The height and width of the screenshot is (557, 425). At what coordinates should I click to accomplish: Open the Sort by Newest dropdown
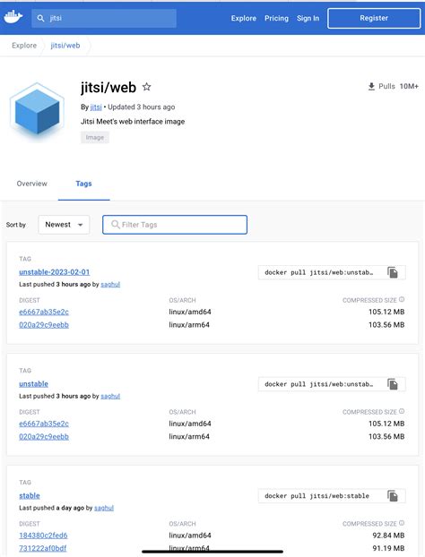pyautogui.click(x=64, y=225)
